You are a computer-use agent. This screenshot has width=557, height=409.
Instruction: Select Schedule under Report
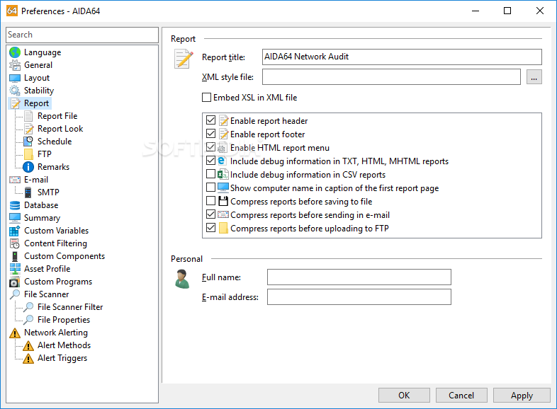pyautogui.click(x=55, y=142)
